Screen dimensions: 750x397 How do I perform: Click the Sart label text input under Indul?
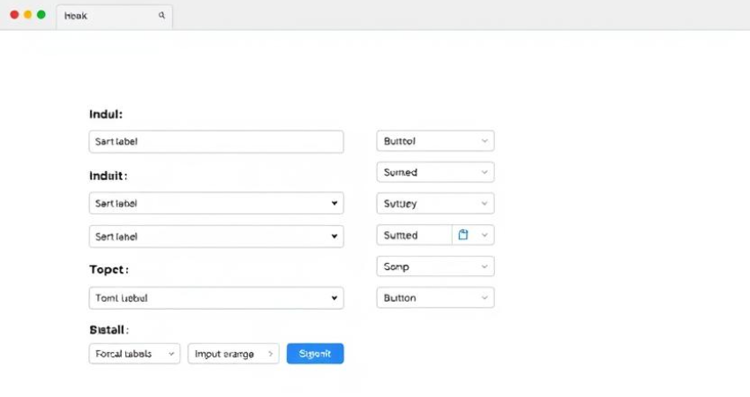(x=216, y=141)
